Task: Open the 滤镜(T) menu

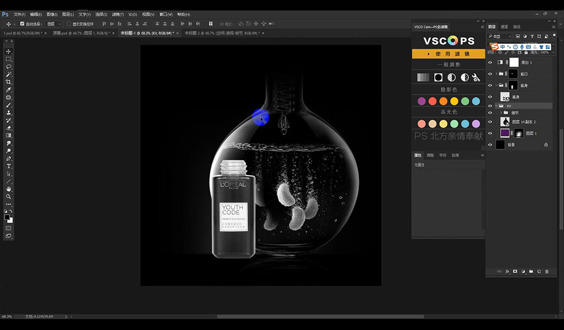Action: pos(117,14)
